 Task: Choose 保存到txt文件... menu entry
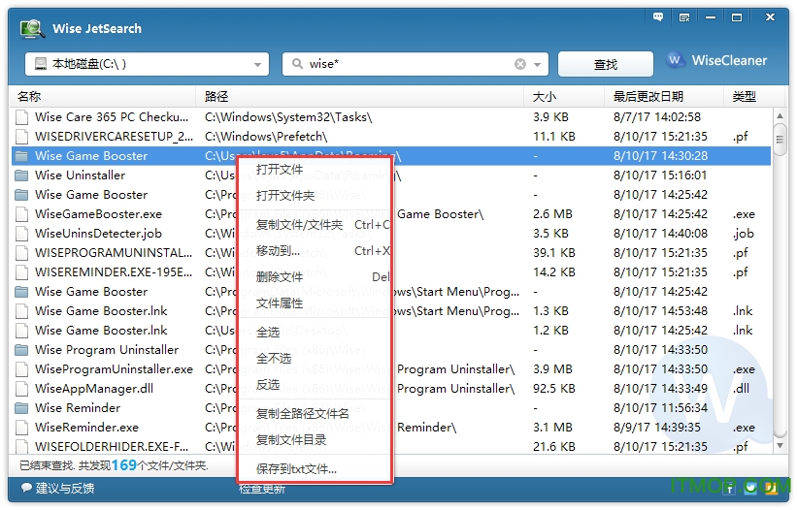(x=296, y=469)
